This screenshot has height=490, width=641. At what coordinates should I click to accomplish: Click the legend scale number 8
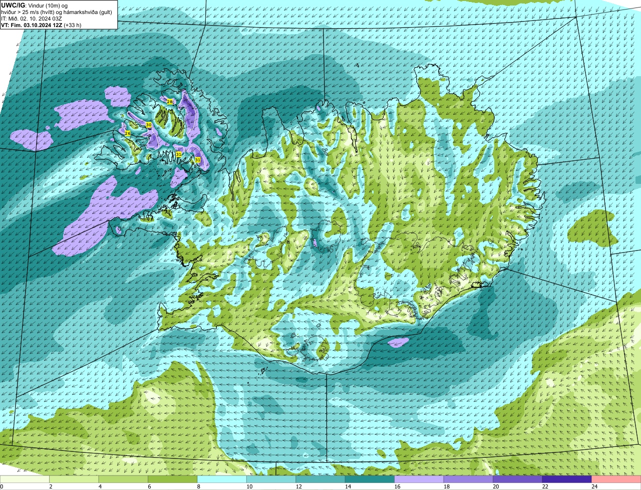[198, 486]
